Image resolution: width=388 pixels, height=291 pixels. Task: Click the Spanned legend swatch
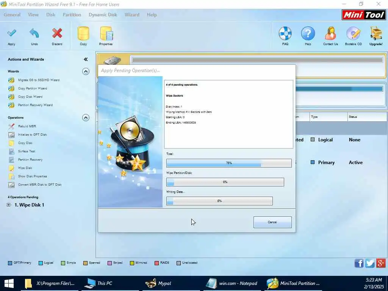coord(85,263)
